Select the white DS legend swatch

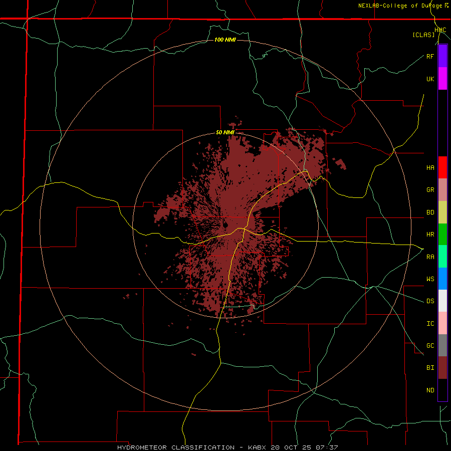pyautogui.click(x=442, y=301)
